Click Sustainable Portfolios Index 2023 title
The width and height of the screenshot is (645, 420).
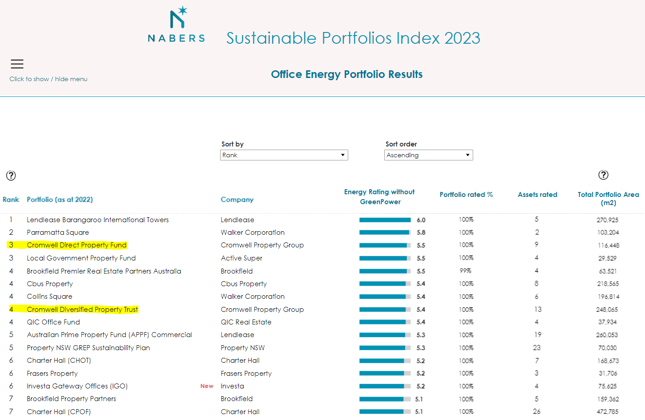(x=353, y=38)
